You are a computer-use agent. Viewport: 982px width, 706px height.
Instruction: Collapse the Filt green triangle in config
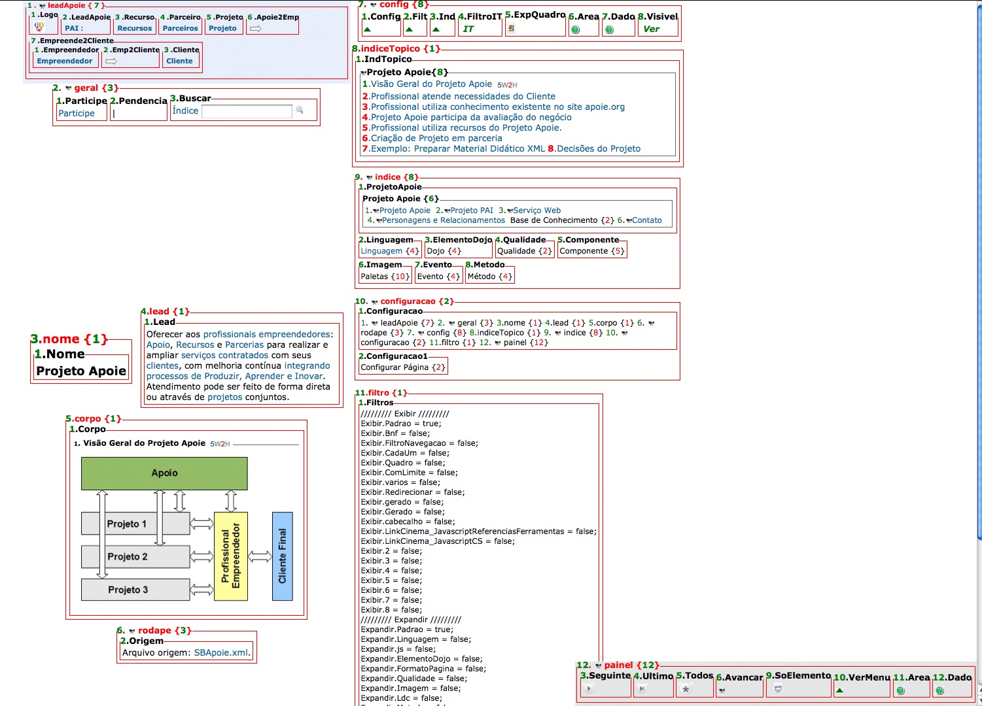click(x=410, y=29)
